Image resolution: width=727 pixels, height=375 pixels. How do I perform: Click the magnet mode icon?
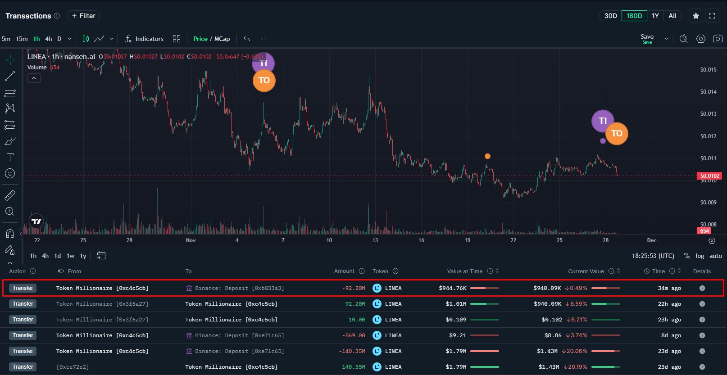coord(10,233)
